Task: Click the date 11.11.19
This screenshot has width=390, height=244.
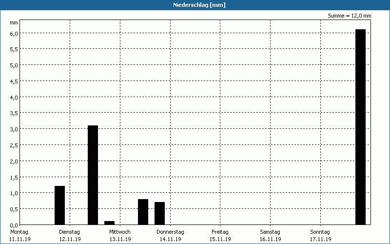Action: tap(20, 239)
